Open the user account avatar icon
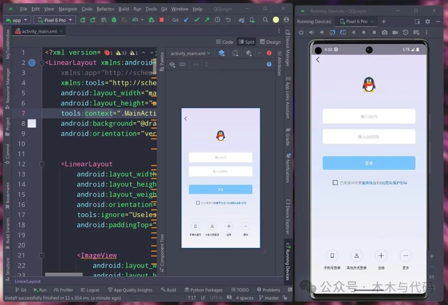Image resolution: width=448 pixels, height=305 pixels. (286, 20)
